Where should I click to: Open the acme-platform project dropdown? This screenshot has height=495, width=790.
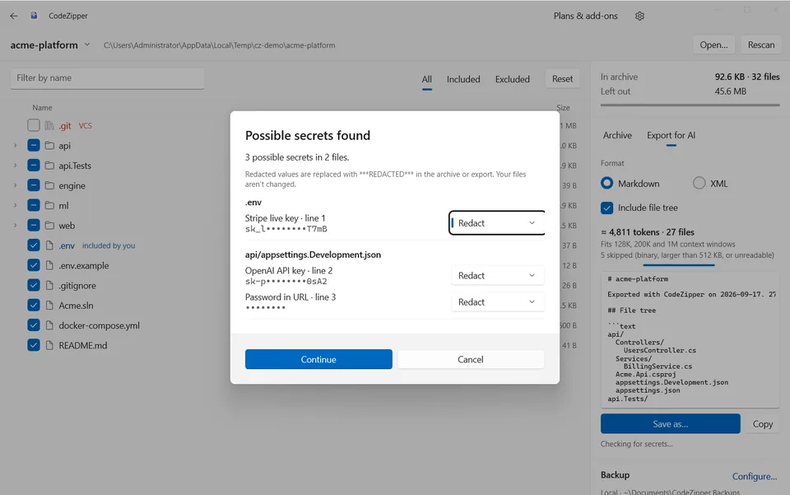87,44
